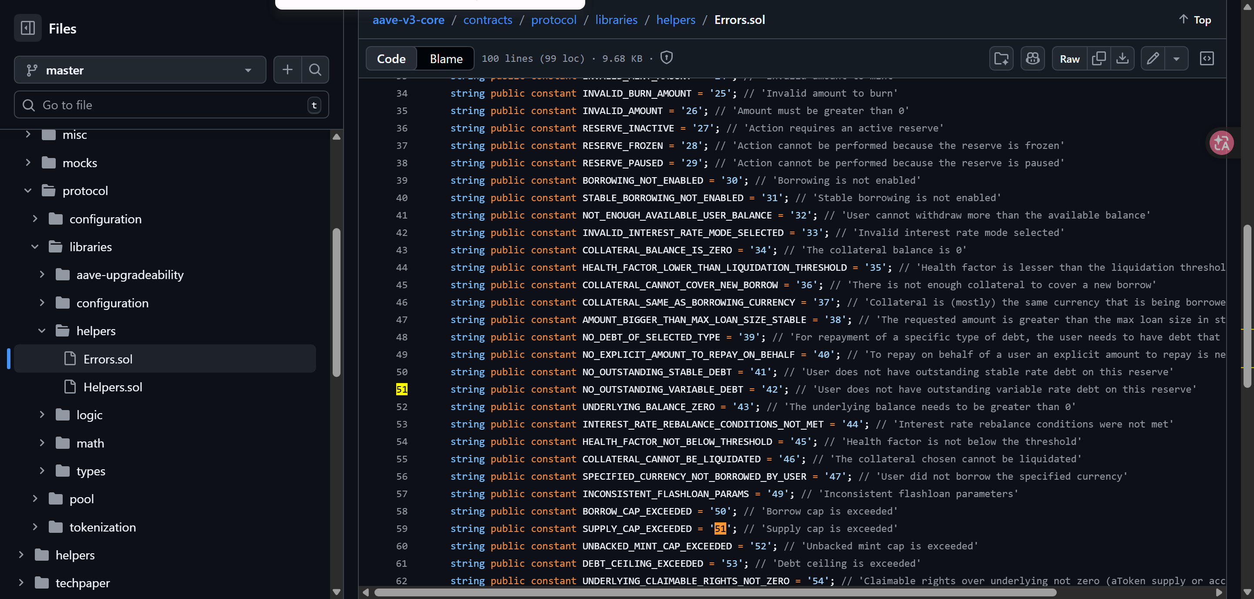Image resolution: width=1254 pixels, height=599 pixels.
Task: Download raw file icon
Action: coord(1122,59)
